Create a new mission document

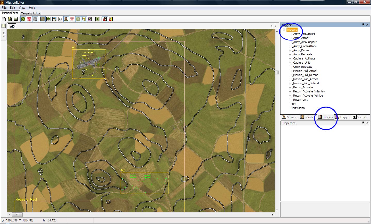point(4,19)
